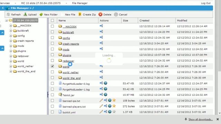Collapse the root server tree node
Viewport: 221px width, 124px height.
tap(6, 21)
